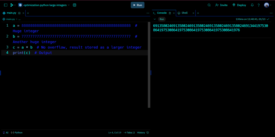Viewport: 275px width, 137px height.
Task: Click the 130ms run timestamp text
Action: (251, 19)
